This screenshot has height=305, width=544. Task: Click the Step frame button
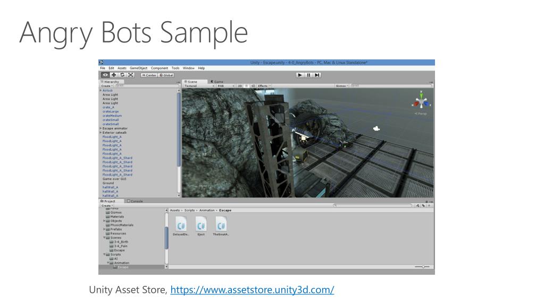point(317,75)
